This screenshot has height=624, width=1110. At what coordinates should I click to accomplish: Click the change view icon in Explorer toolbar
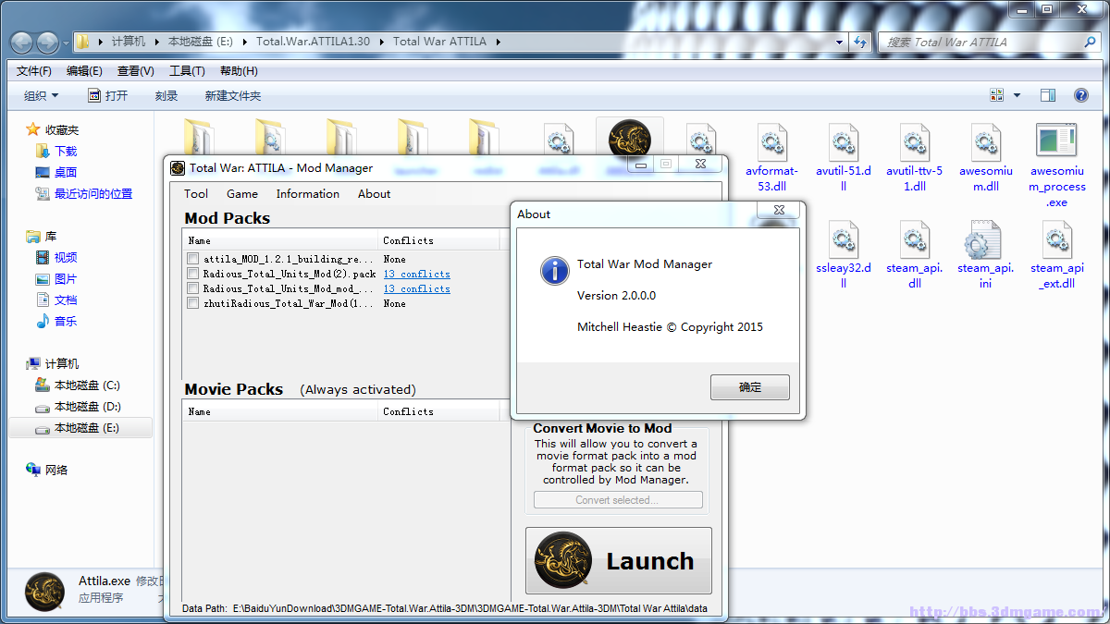(x=997, y=95)
